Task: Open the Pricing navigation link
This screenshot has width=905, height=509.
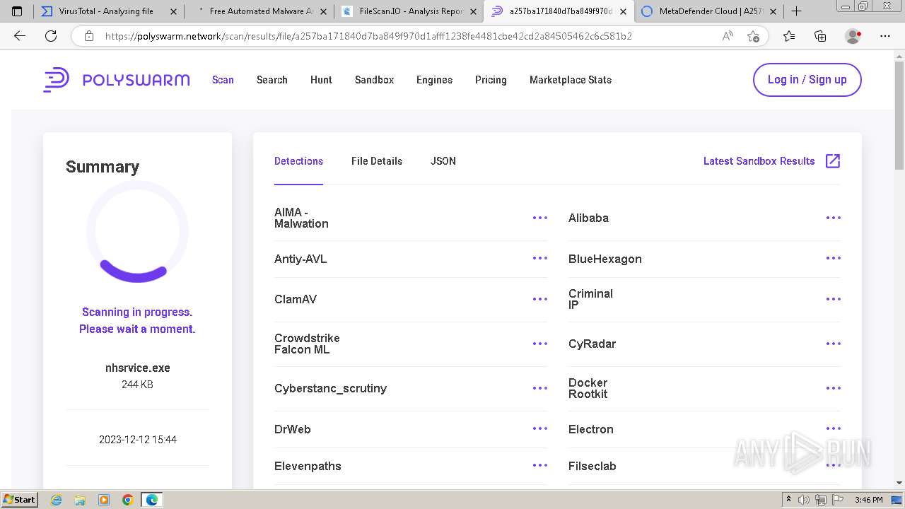Action: 491,80
